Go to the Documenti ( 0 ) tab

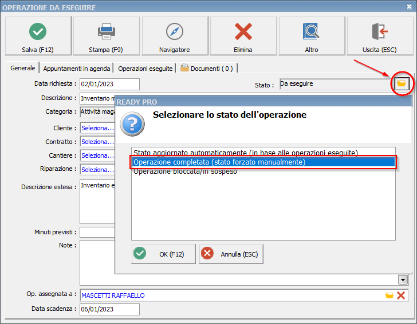207,68
